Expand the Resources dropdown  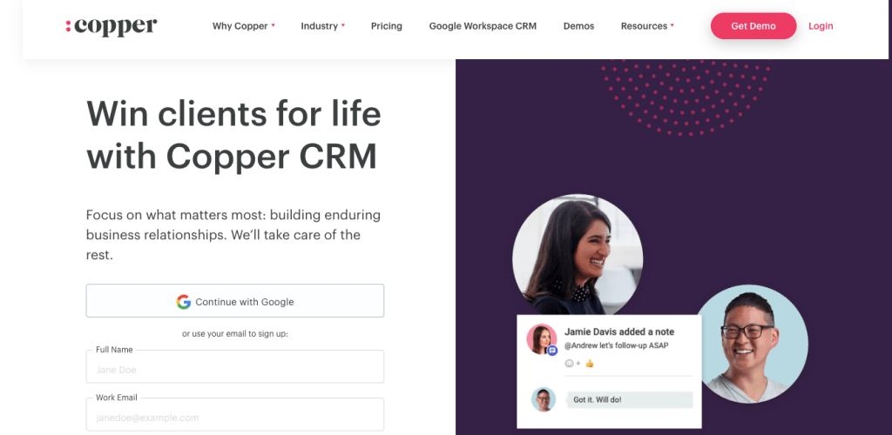point(647,26)
